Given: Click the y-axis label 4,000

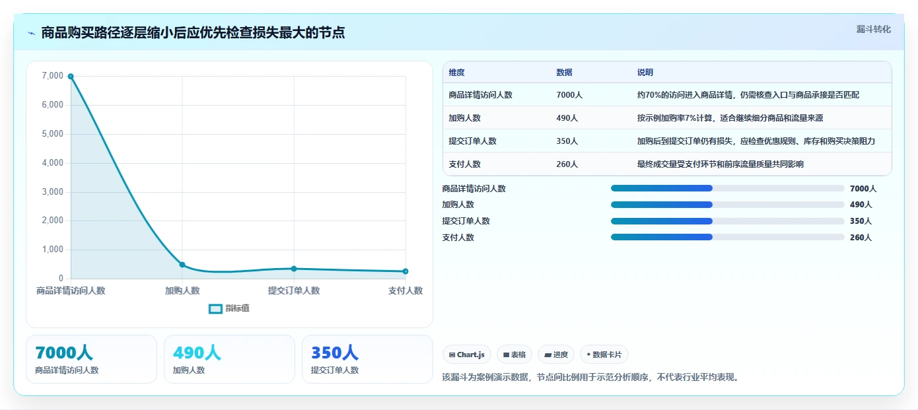Looking at the screenshot, I should click(x=52, y=163).
